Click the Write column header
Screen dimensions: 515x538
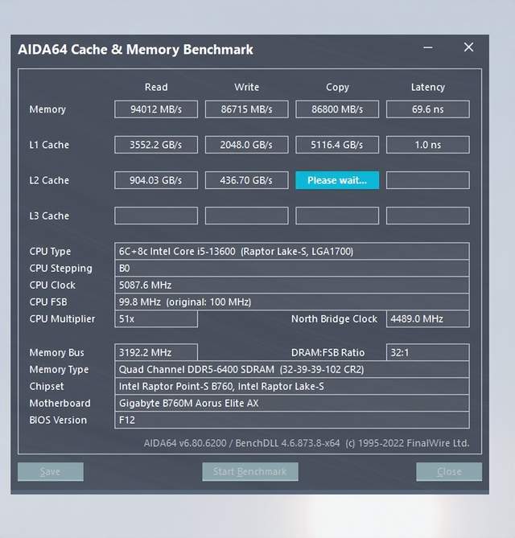pos(246,87)
